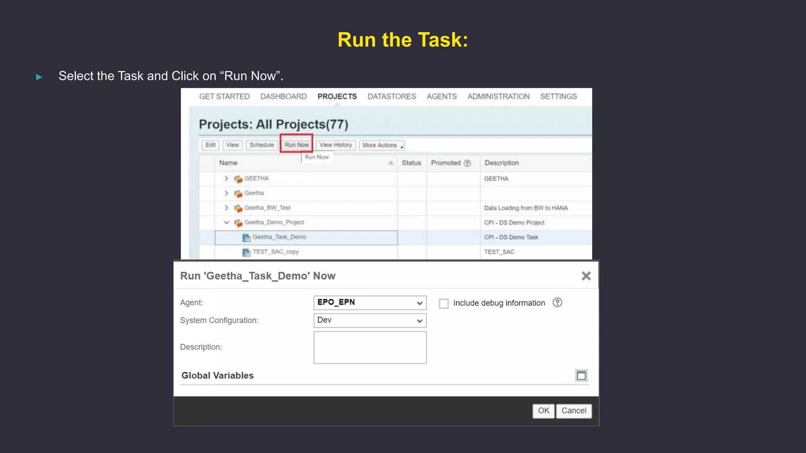This screenshot has width=806, height=453.
Task: Open debug information help icon
Action: [557, 303]
